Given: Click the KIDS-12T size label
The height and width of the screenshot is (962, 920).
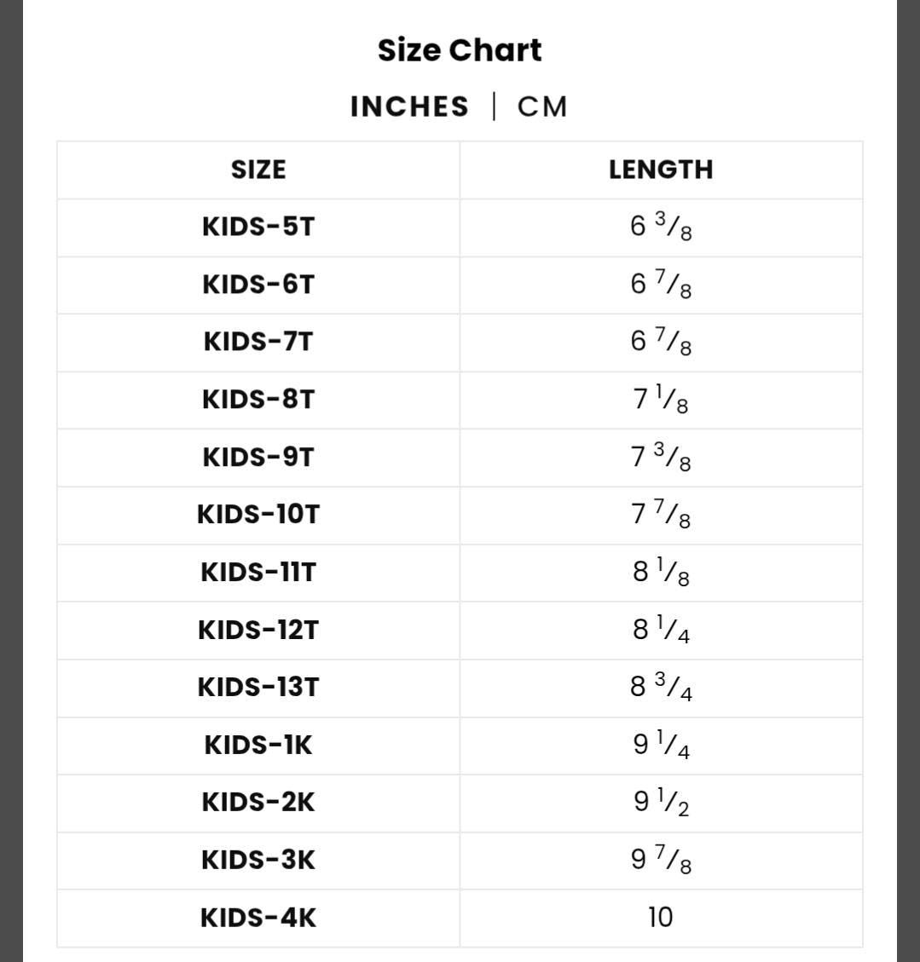Looking at the screenshot, I should pyautogui.click(x=258, y=630).
